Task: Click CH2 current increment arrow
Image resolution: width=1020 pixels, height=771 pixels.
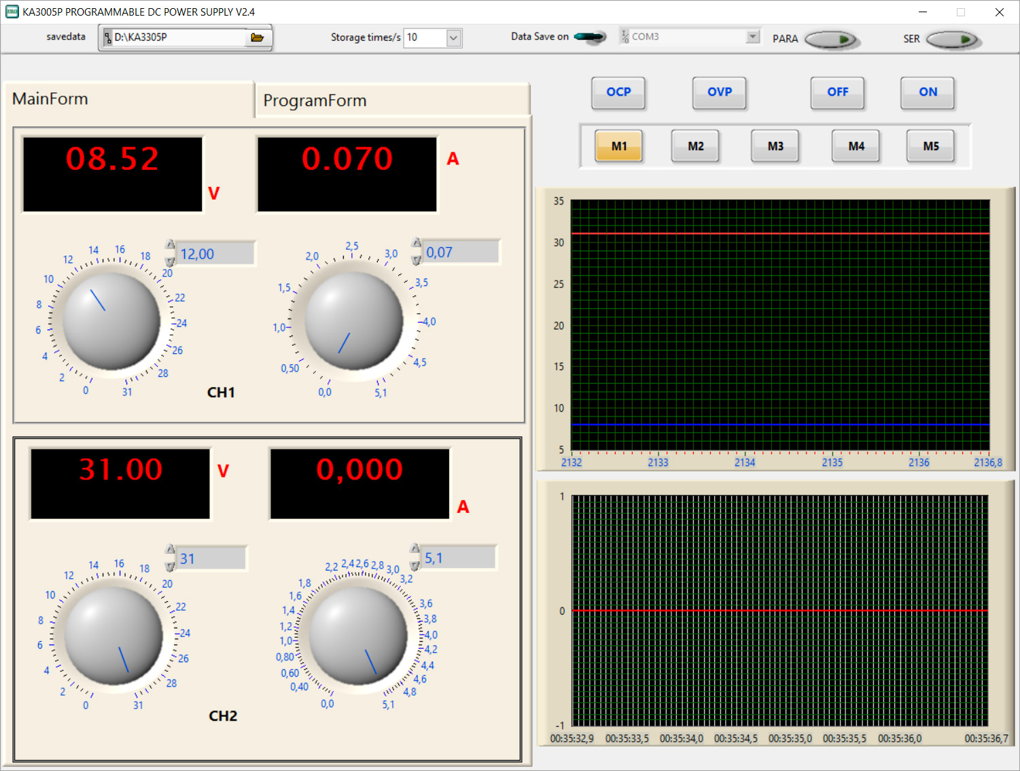Action: tap(415, 549)
